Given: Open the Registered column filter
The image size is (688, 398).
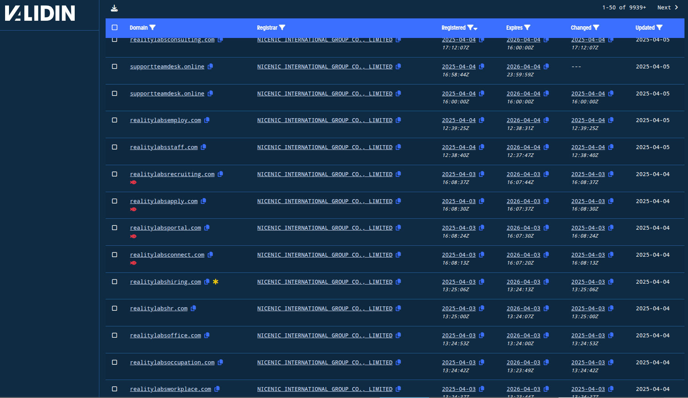Looking at the screenshot, I should [470, 27].
